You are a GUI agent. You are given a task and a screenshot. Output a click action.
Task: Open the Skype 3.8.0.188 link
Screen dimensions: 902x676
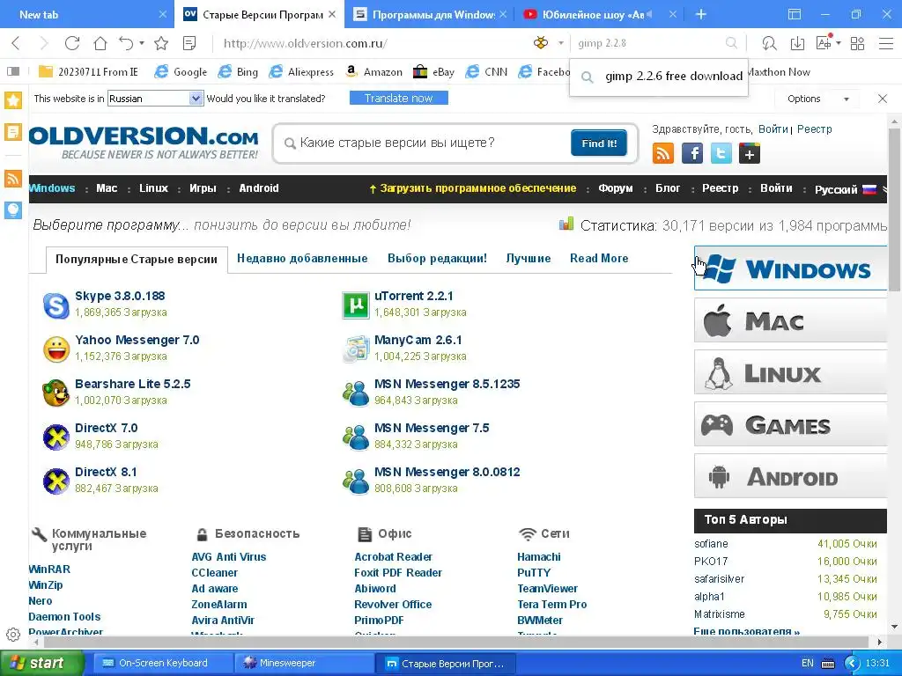coord(120,296)
